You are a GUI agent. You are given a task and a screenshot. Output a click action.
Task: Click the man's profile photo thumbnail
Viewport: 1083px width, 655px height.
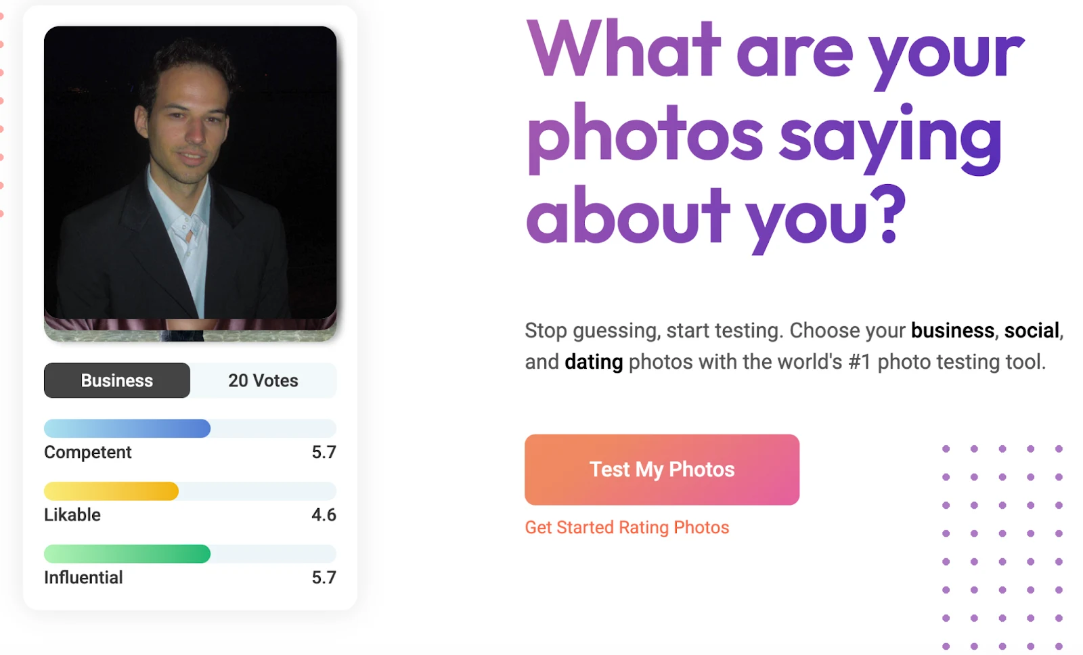coord(190,183)
